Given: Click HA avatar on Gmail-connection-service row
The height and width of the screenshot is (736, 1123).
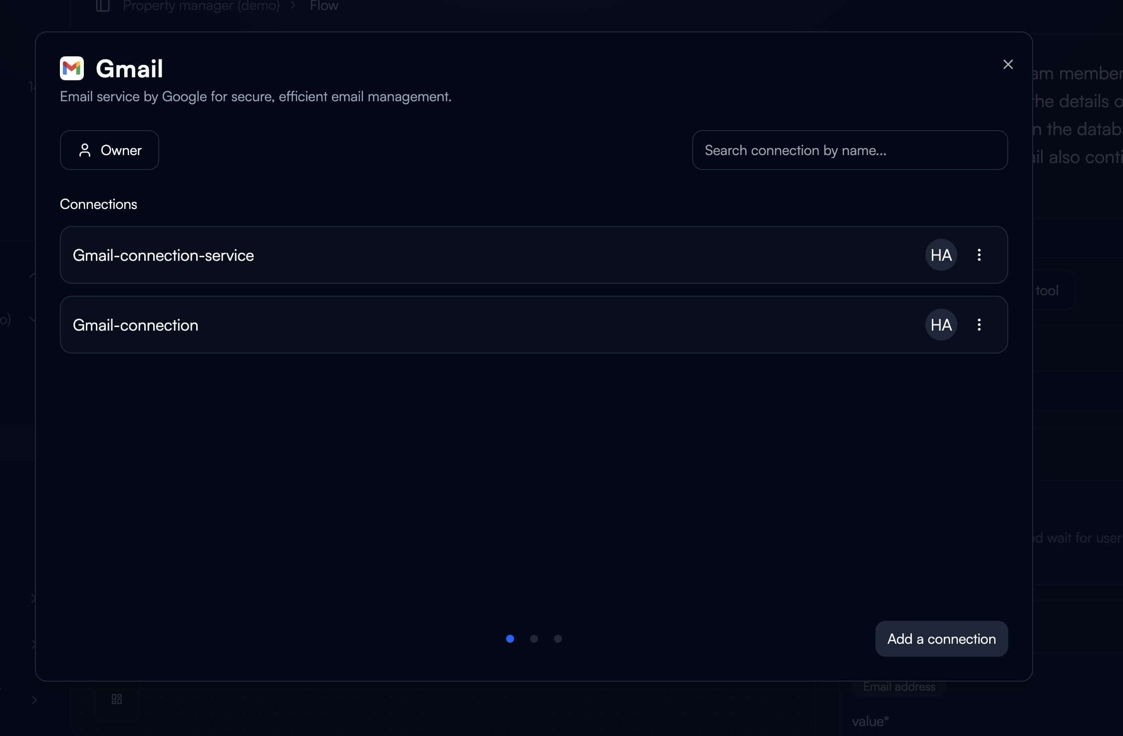Looking at the screenshot, I should coord(941,255).
